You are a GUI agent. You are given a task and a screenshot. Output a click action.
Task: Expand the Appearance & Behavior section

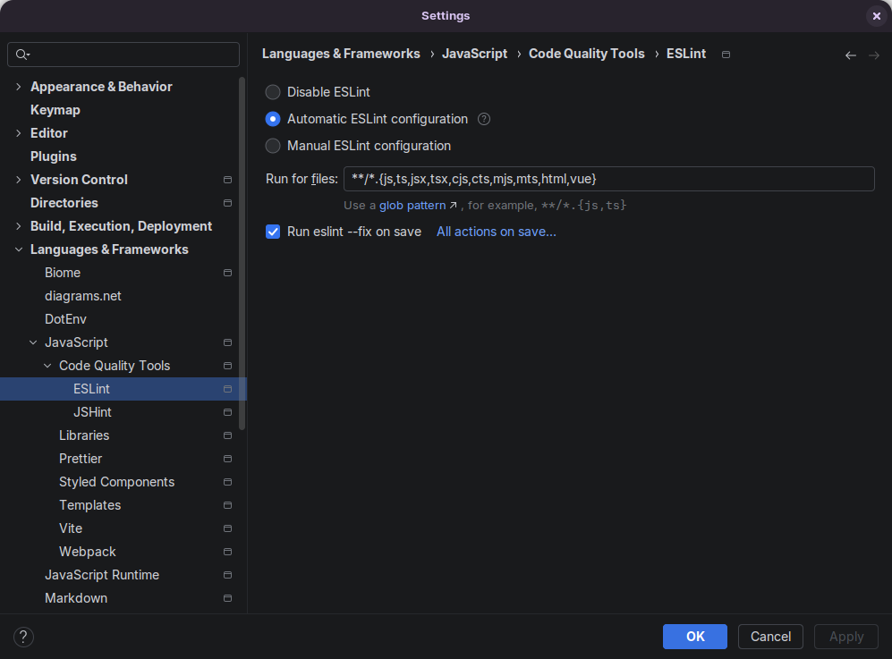[17, 86]
